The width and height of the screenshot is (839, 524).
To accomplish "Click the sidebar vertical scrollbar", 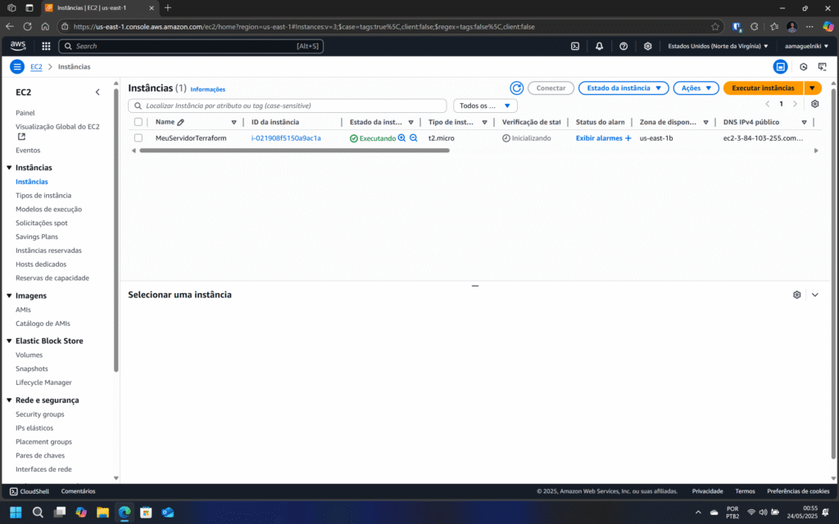I will [116, 230].
